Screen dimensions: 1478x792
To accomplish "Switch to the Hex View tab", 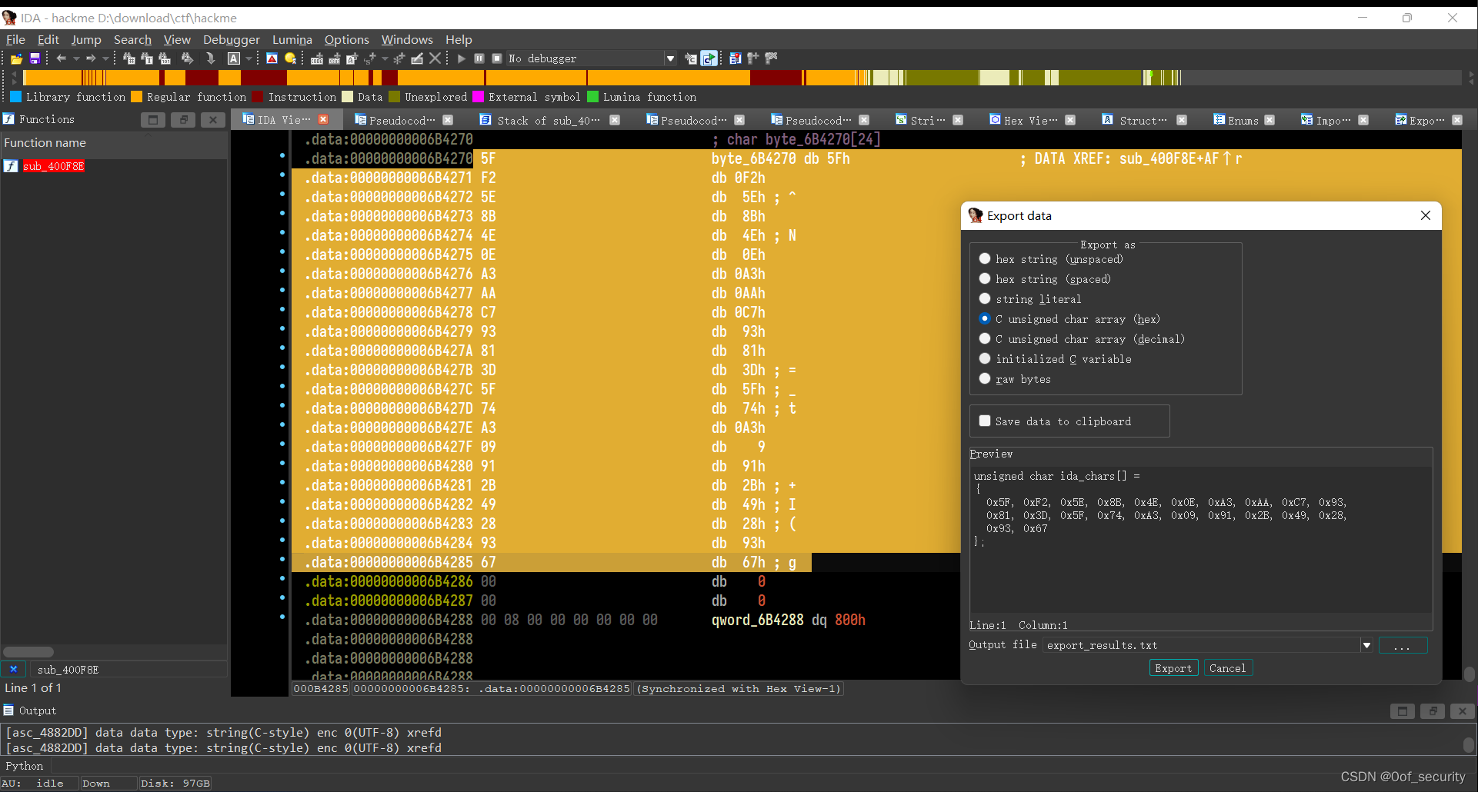I will click(1027, 120).
